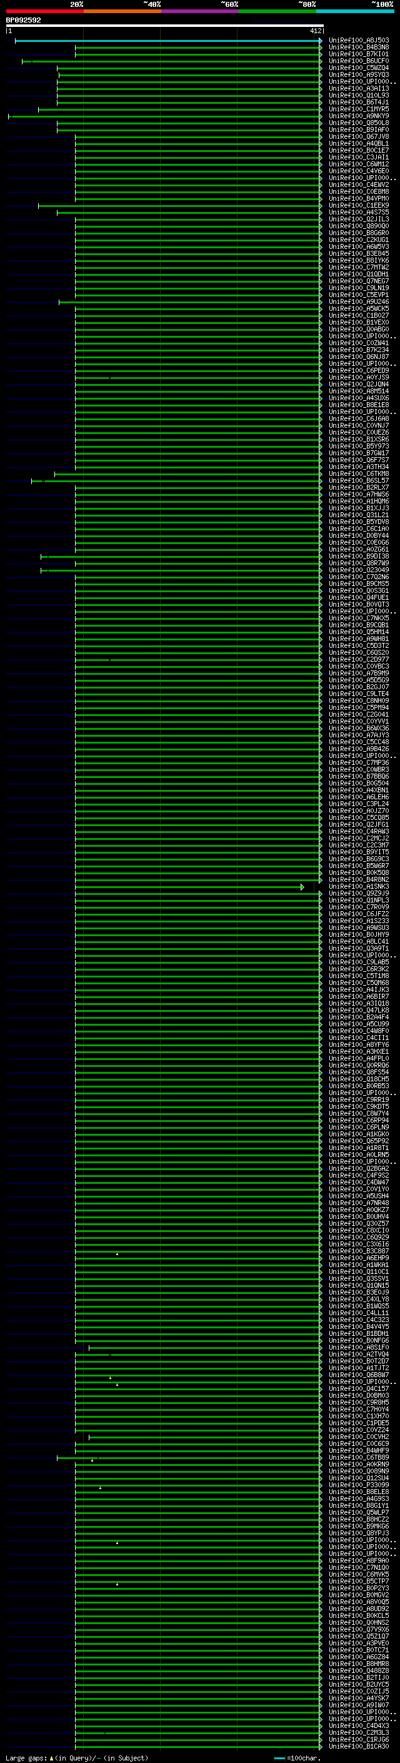The image size is (400, 1763).
Task: Click the cyan =100char. scale bar
Action: pos(279,1758)
